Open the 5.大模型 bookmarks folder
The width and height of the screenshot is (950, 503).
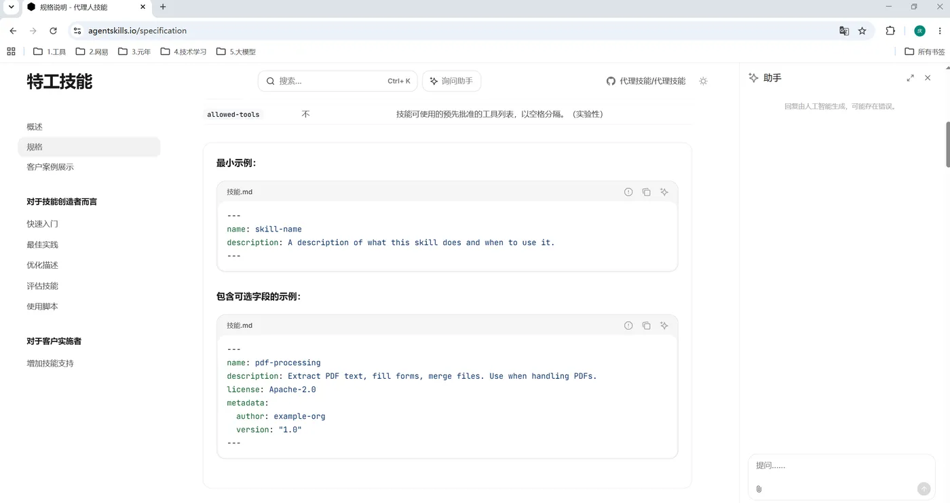(x=235, y=52)
